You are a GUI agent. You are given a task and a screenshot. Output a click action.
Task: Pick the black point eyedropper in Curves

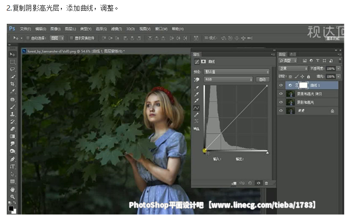click(x=196, y=88)
